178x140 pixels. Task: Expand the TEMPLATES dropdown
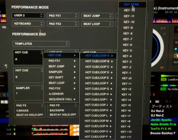pos(41,44)
